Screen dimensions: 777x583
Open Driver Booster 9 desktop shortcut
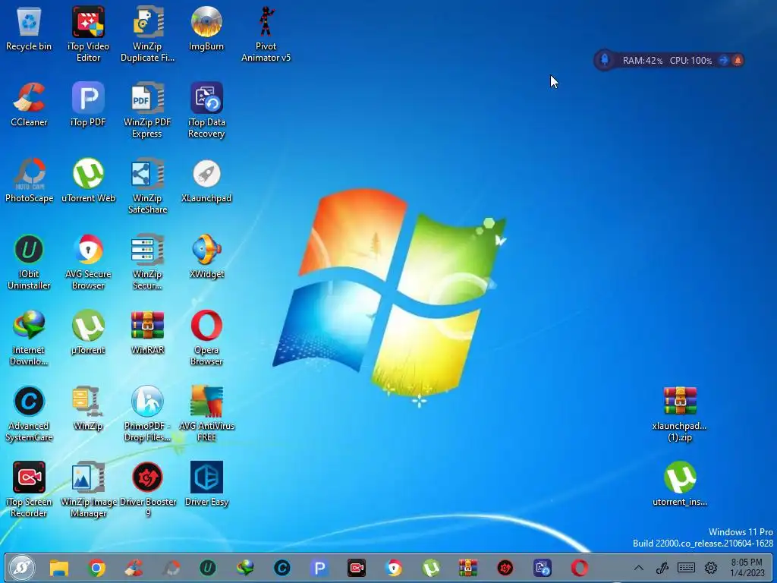pyautogui.click(x=147, y=490)
